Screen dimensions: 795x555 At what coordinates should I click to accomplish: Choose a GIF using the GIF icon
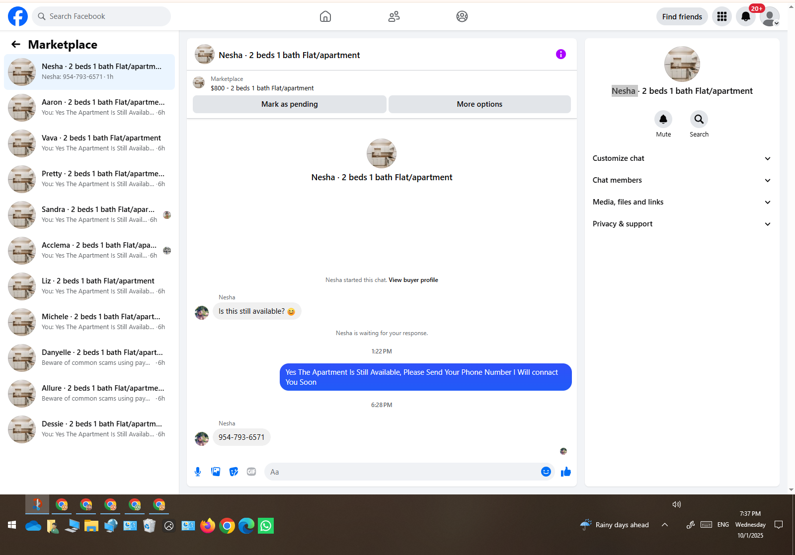(x=251, y=472)
